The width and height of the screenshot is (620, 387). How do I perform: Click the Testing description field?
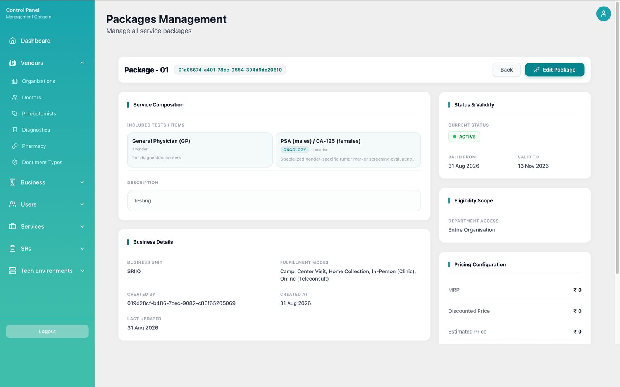coord(274,200)
